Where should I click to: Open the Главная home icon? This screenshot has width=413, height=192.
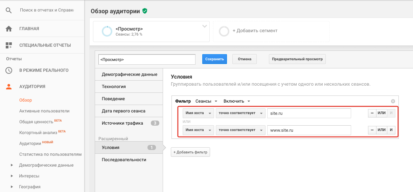click(x=9, y=29)
